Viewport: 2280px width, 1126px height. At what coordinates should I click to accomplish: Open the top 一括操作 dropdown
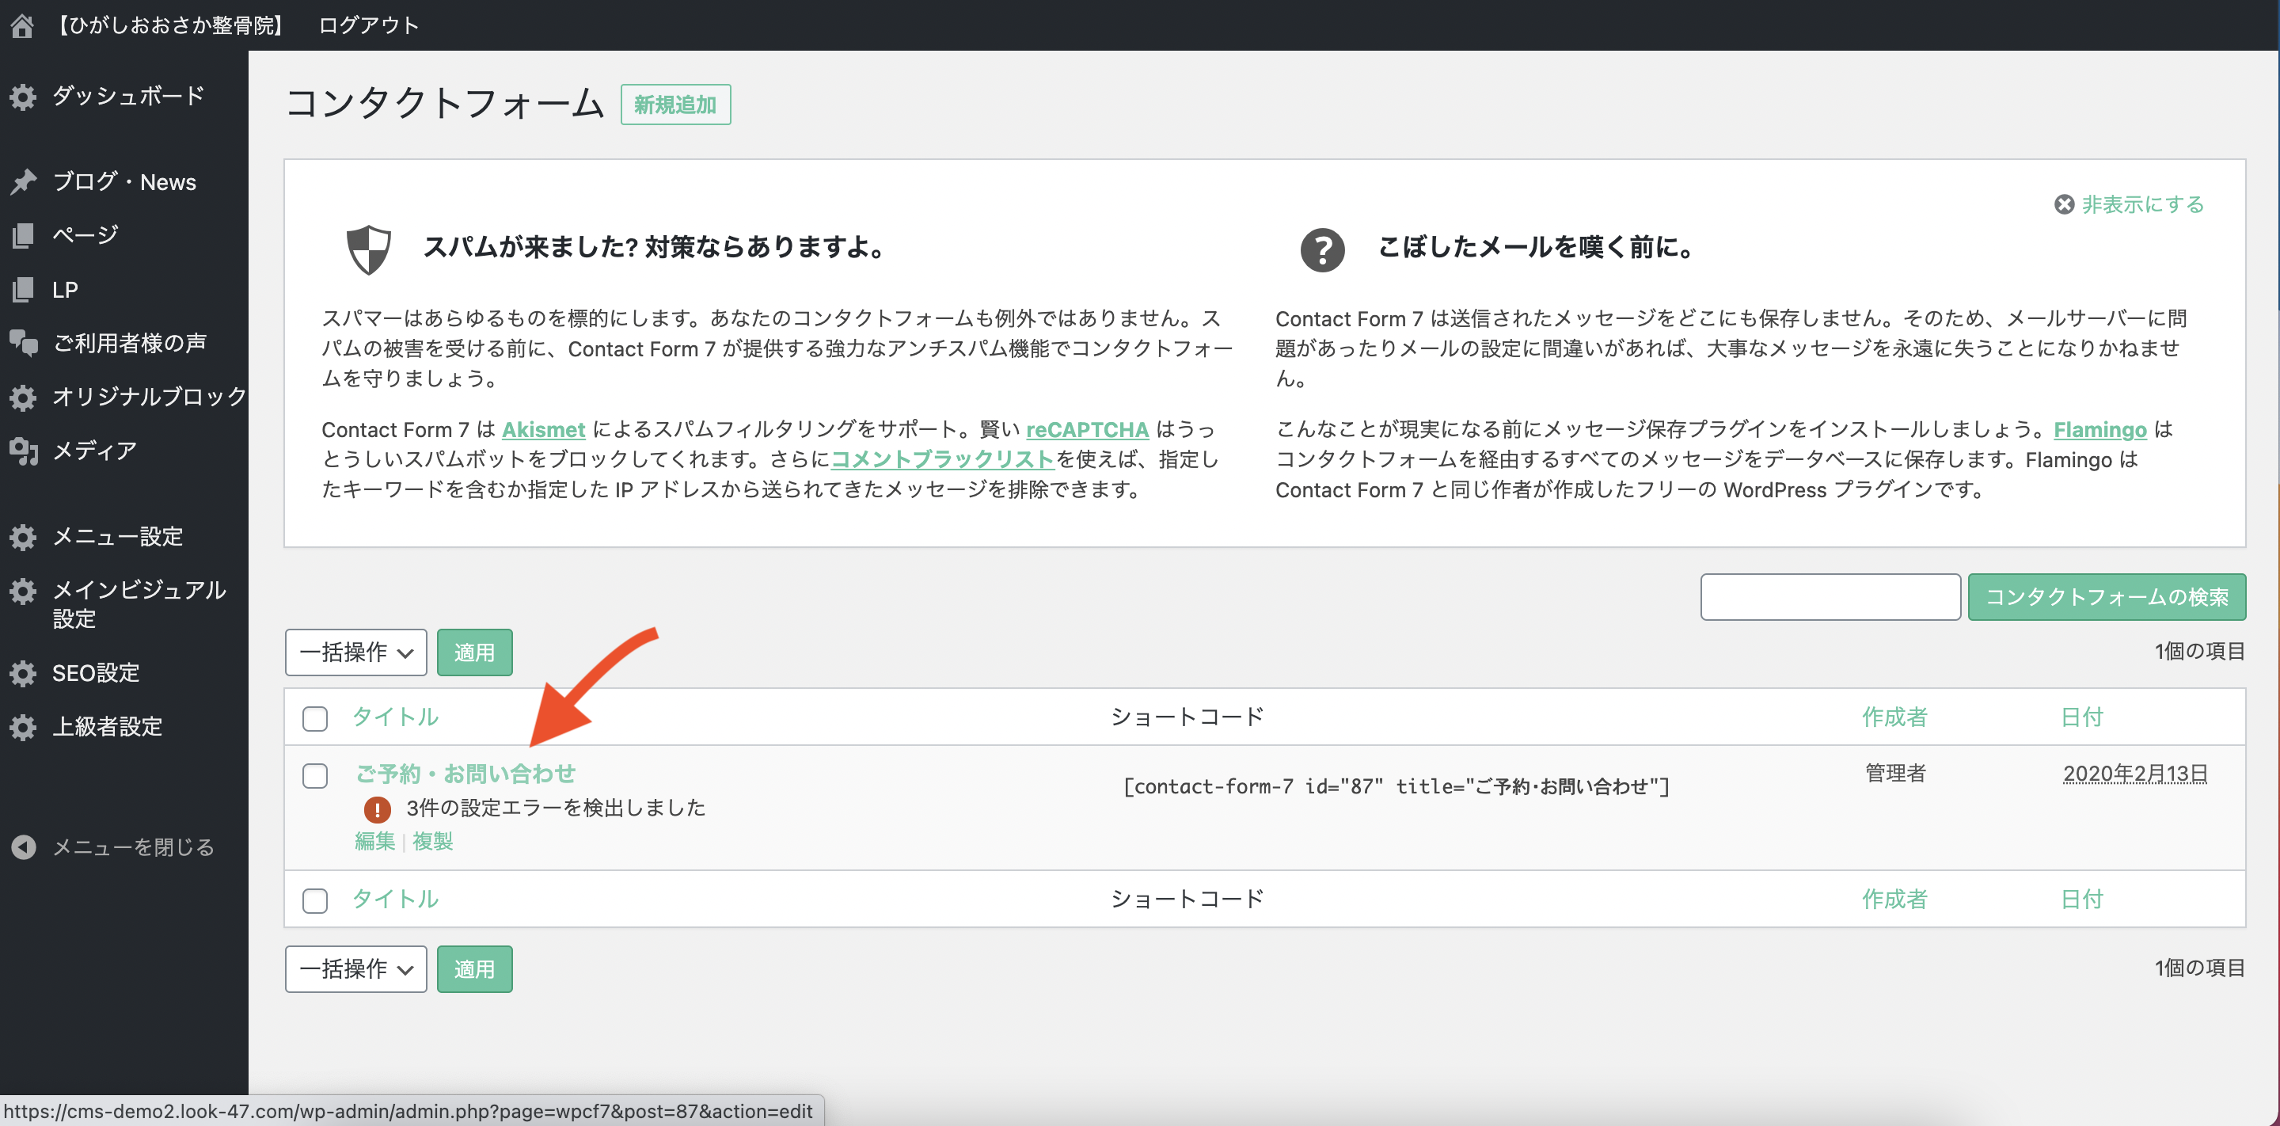[355, 652]
